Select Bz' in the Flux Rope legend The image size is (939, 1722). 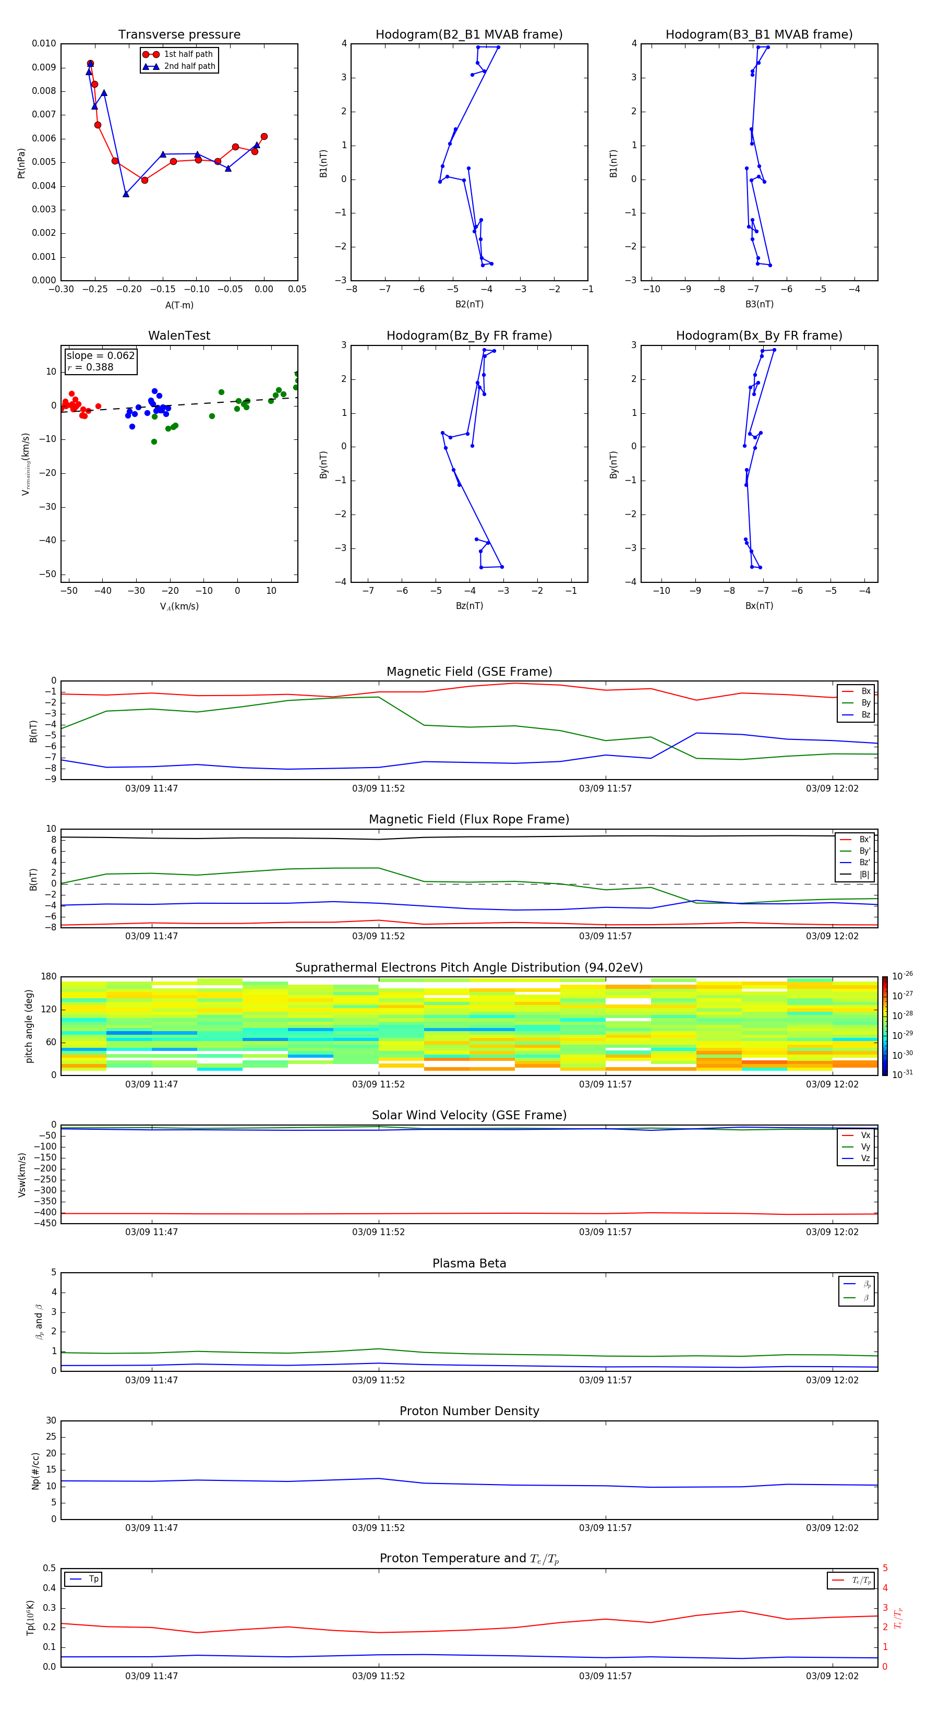(x=855, y=863)
